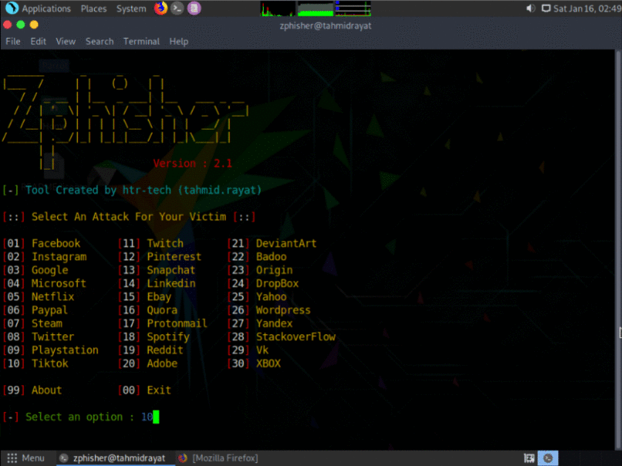Click the text 'Ebay' option 15
The image size is (622, 466).
[x=159, y=297]
